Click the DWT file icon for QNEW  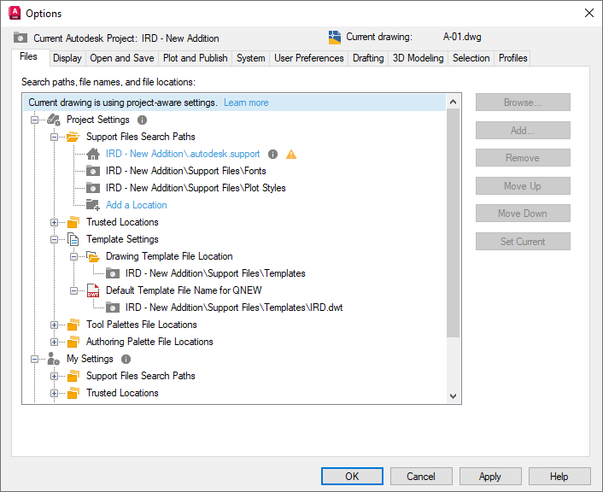tap(93, 290)
